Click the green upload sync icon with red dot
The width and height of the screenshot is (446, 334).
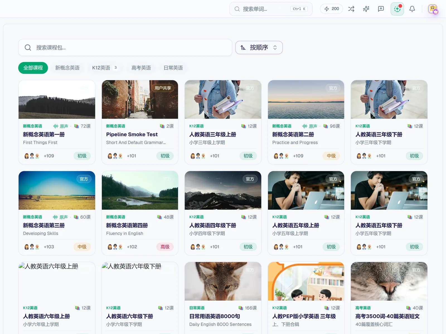coord(397,9)
